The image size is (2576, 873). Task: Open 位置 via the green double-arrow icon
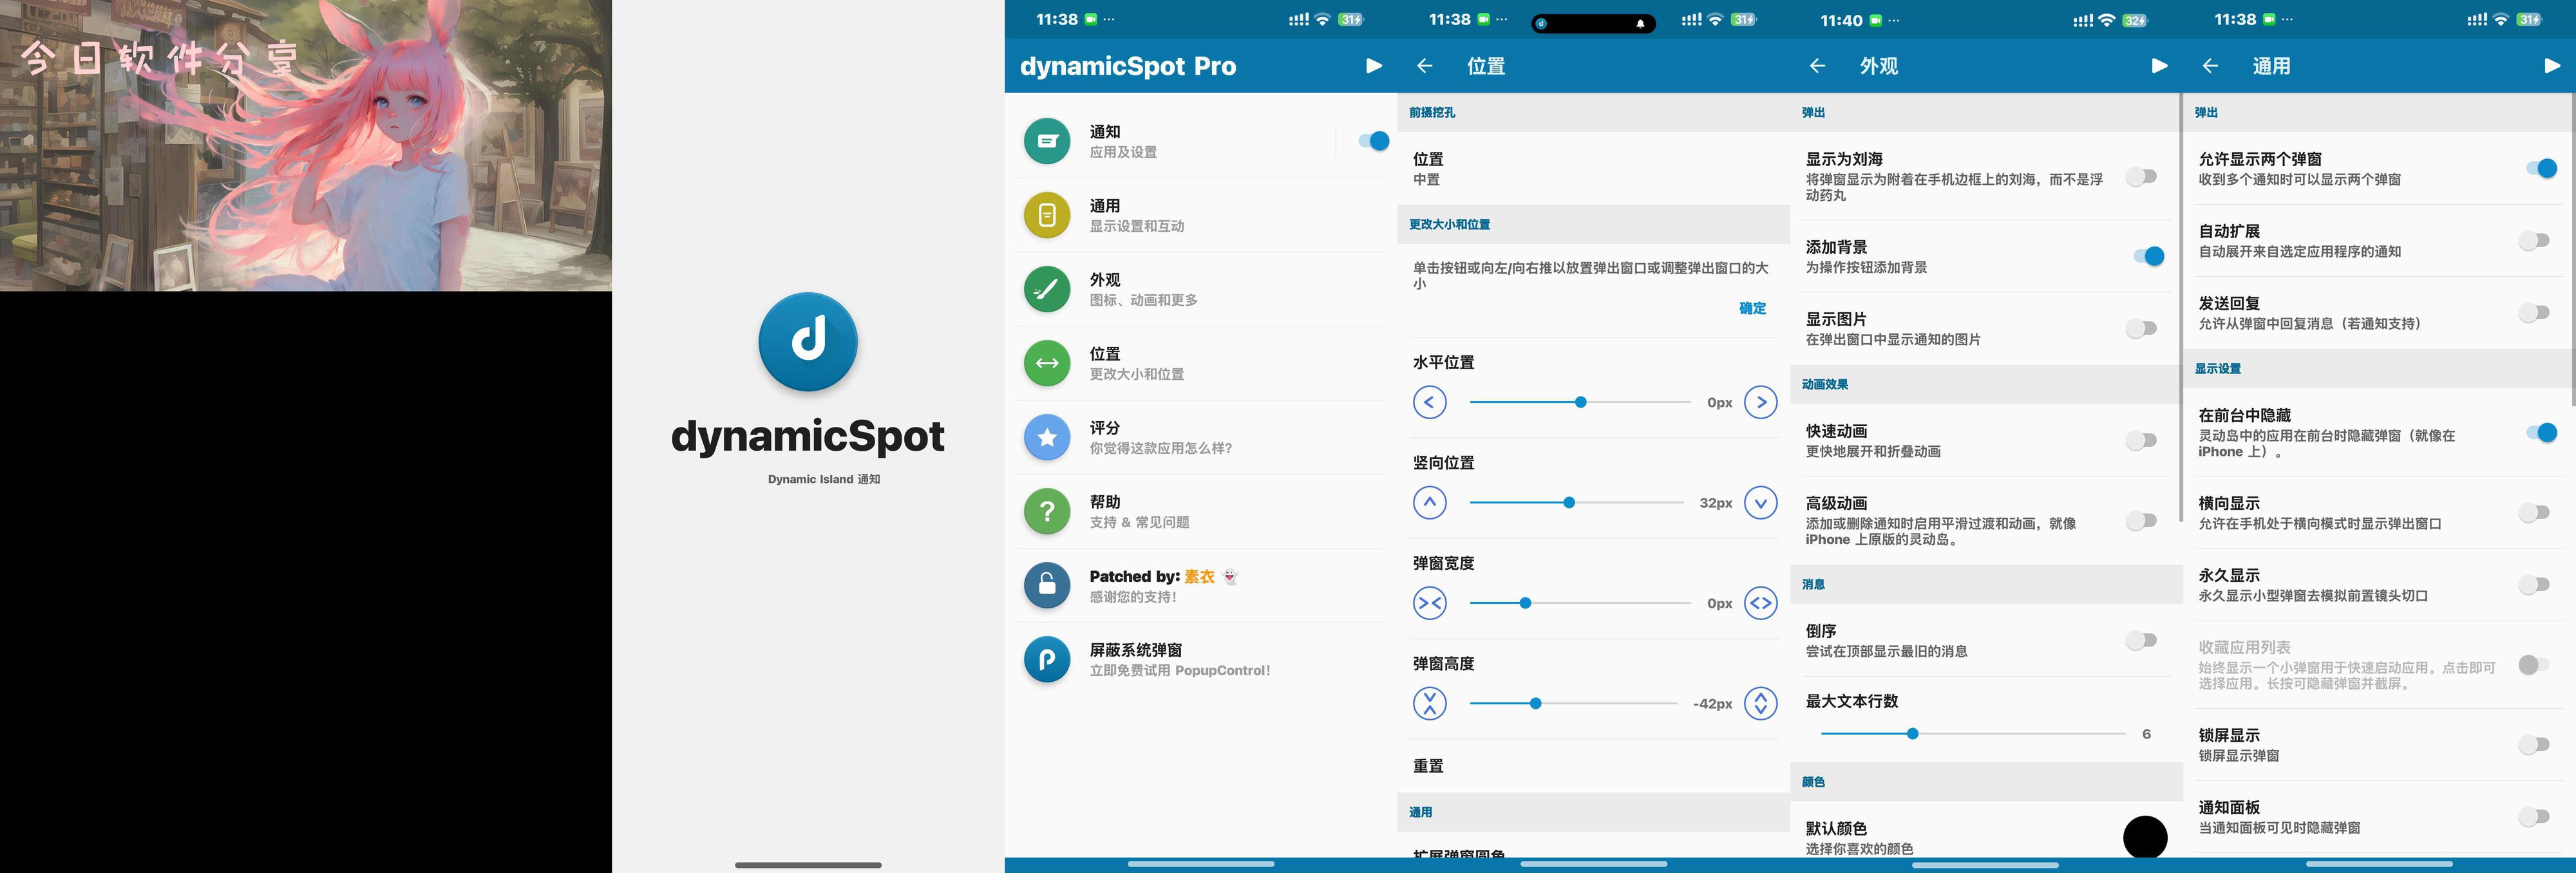[1047, 363]
